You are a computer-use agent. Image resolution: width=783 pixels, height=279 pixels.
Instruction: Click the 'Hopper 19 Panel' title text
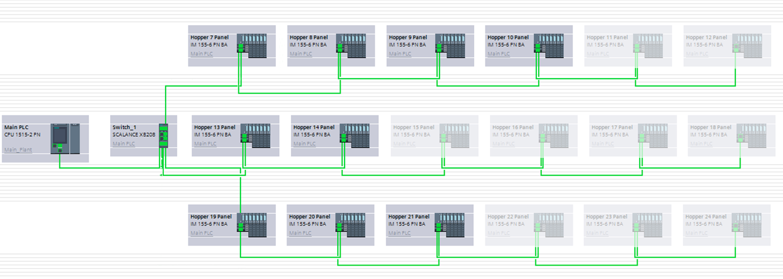pyautogui.click(x=211, y=217)
